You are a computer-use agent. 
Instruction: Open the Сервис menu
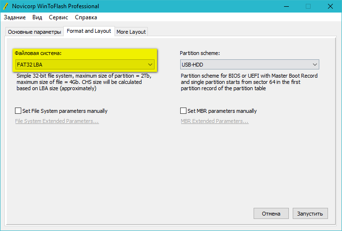pos(58,17)
